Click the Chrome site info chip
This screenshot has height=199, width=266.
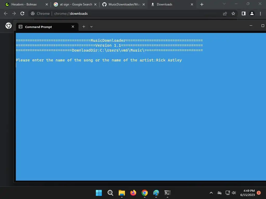pos(40,13)
